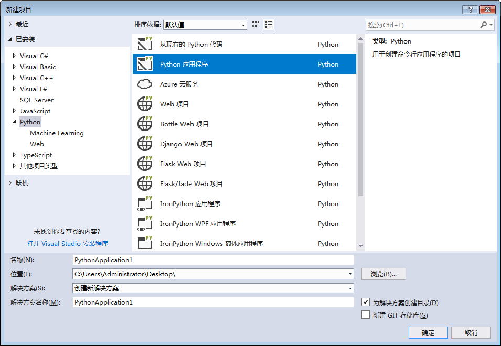Click the Azure 云服务 cloud icon
The width and height of the screenshot is (501, 346).
pyautogui.click(x=145, y=84)
